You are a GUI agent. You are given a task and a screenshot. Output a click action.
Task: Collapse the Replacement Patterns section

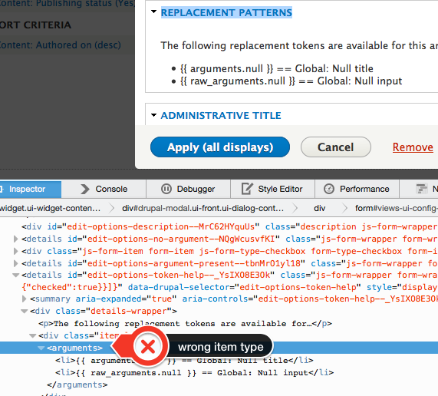(x=153, y=12)
